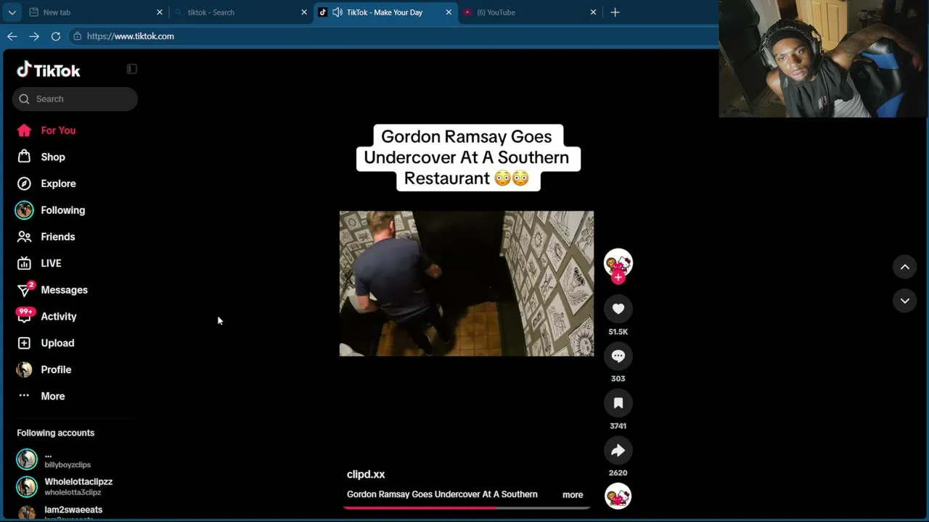The height and width of the screenshot is (522, 929).
Task: Click the 2620 shares count
Action: pos(618,473)
